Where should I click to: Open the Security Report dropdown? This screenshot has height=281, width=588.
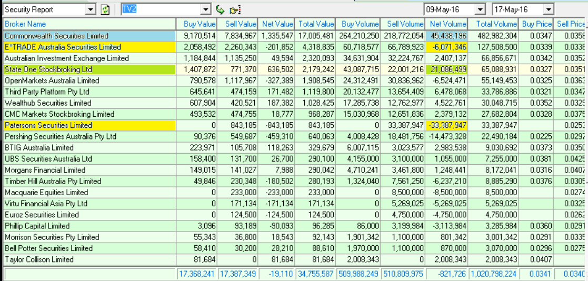pyautogui.click(x=91, y=10)
